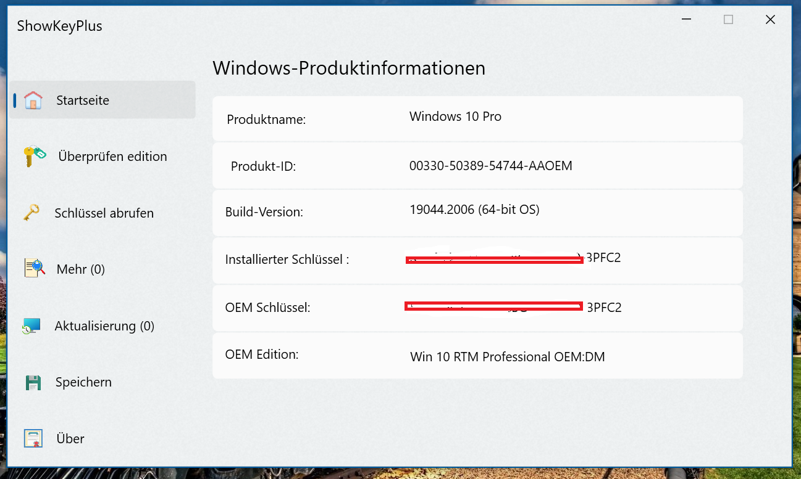Screen dimensions: 801x479
Task: Click the house icon beside Startseite
Action: [33, 100]
